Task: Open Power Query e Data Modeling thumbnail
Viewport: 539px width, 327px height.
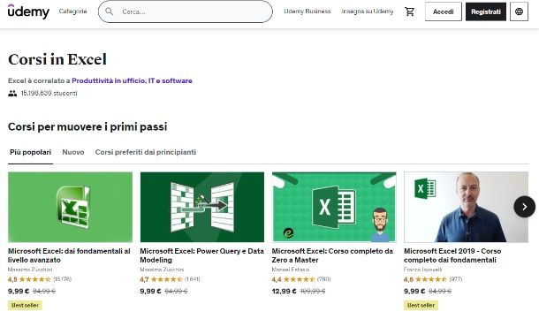Action: (x=202, y=208)
